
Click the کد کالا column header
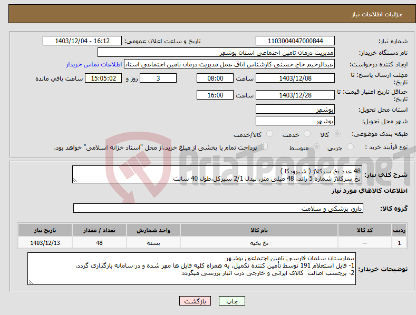point(365,230)
